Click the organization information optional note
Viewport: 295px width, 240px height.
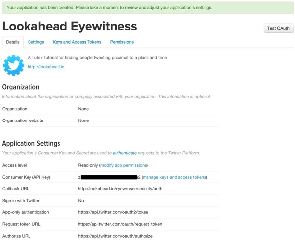(x=107, y=96)
